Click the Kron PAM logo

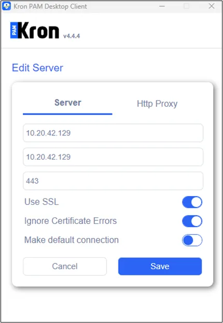(x=35, y=31)
